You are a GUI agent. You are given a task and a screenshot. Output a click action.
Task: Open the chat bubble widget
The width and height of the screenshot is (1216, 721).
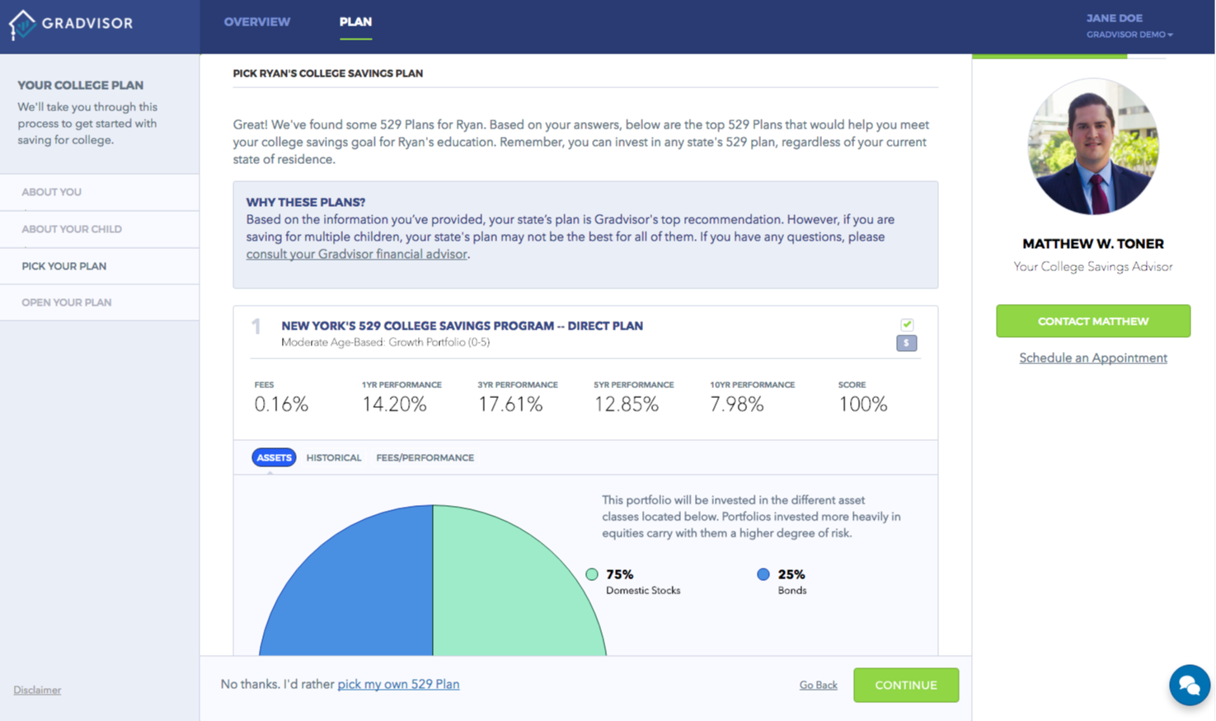pos(1189,685)
